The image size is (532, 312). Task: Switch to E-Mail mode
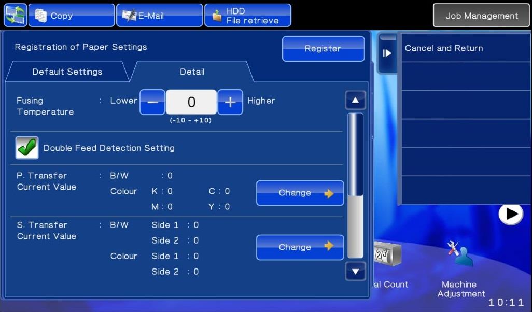tap(160, 15)
